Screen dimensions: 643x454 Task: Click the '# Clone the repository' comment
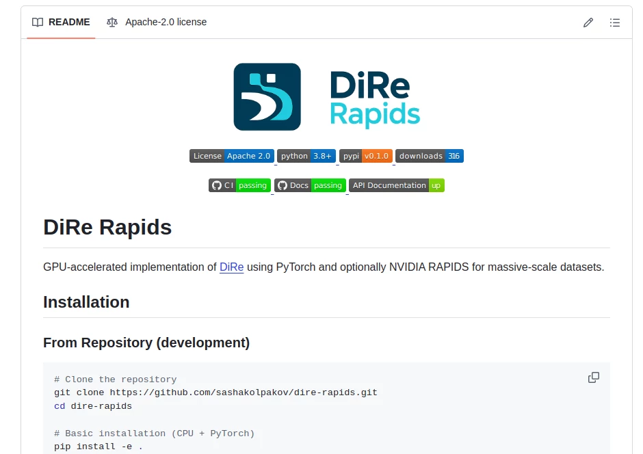[x=115, y=379]
